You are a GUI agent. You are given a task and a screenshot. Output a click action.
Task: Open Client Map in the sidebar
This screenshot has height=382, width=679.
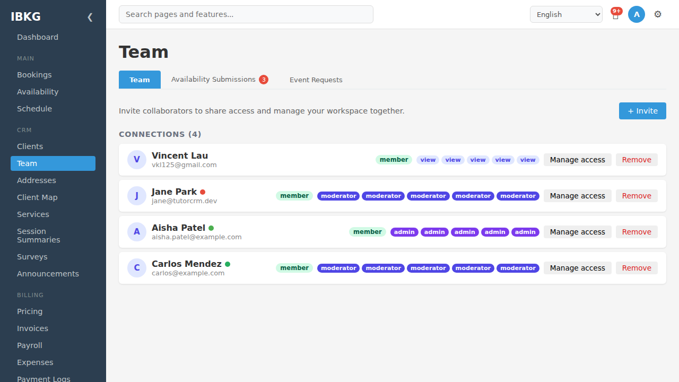[53, 197]
